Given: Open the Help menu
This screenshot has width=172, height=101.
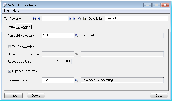Looking at the screenshot, I should 16,11.
